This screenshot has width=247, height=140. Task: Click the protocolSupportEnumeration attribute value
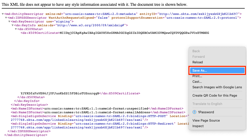point(202,18)
